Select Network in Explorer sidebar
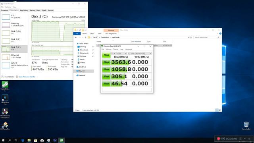This screenshot has width=254, height=143. click(82, 75)
